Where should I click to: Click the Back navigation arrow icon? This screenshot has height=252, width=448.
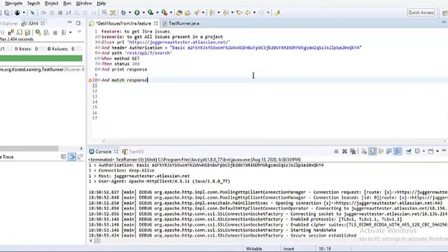coord(248,13)
